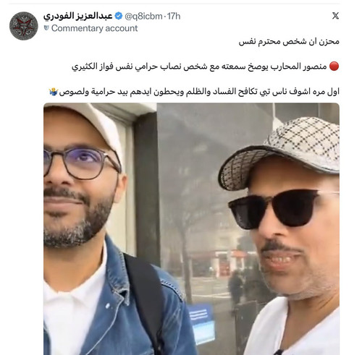
Task: Click the dark sunglasses in the video
Action: pos(282,208)
